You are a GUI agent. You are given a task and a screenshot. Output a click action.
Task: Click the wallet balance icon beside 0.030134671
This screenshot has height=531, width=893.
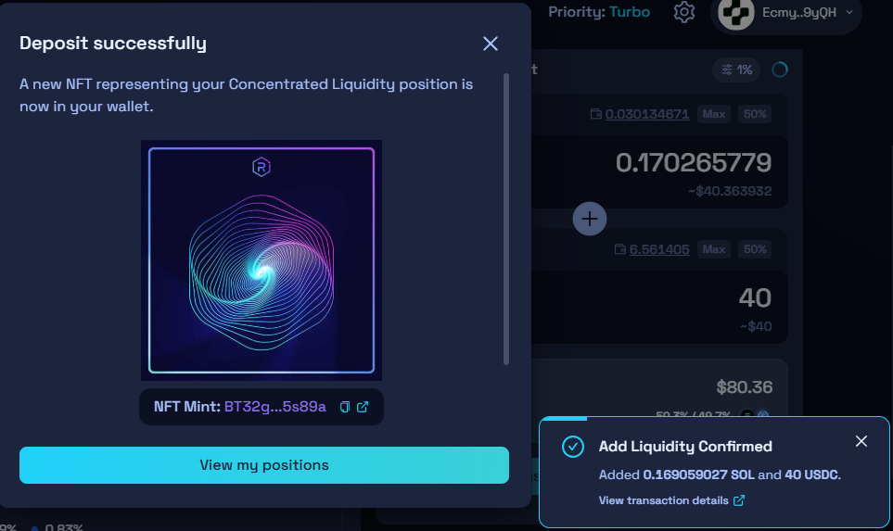(x=595, y=114)
